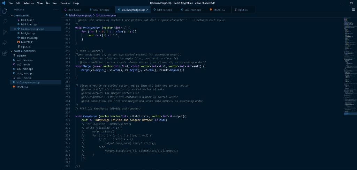Click the '// PART D1: KWayMerge' comment line
Viewport: 357px width, 170px height.
tap(108, 109)
